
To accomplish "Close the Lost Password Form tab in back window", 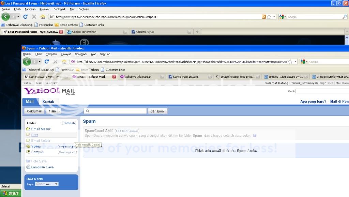I will pos(61,32).
